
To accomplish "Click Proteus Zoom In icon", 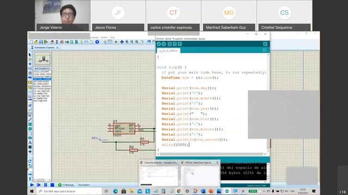I will [x=127, y=42].
